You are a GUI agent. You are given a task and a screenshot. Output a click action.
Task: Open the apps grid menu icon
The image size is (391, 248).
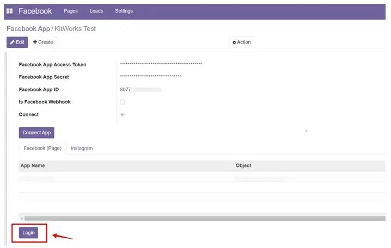pos(9,11)
